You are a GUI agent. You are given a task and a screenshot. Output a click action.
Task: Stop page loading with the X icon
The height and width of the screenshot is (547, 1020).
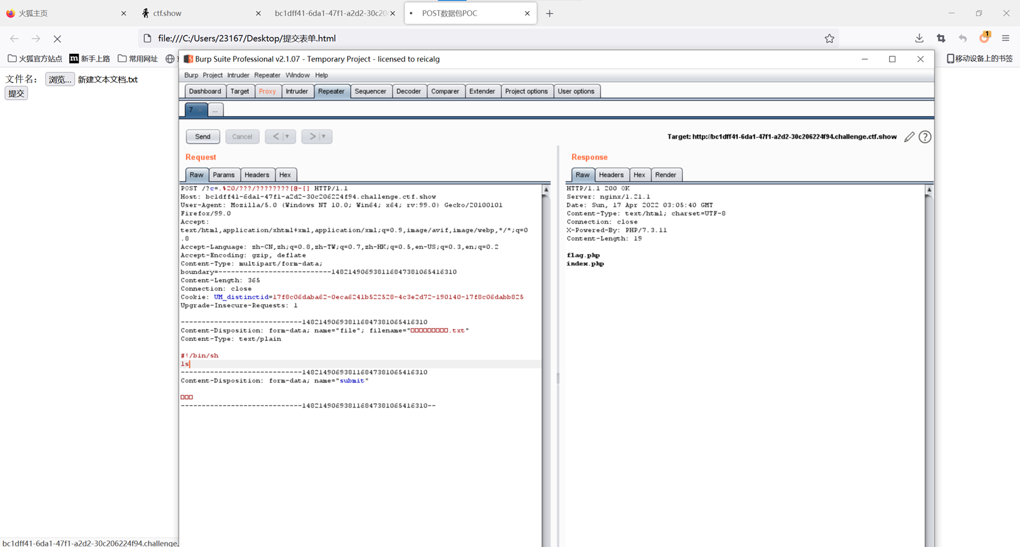(57, 39)
